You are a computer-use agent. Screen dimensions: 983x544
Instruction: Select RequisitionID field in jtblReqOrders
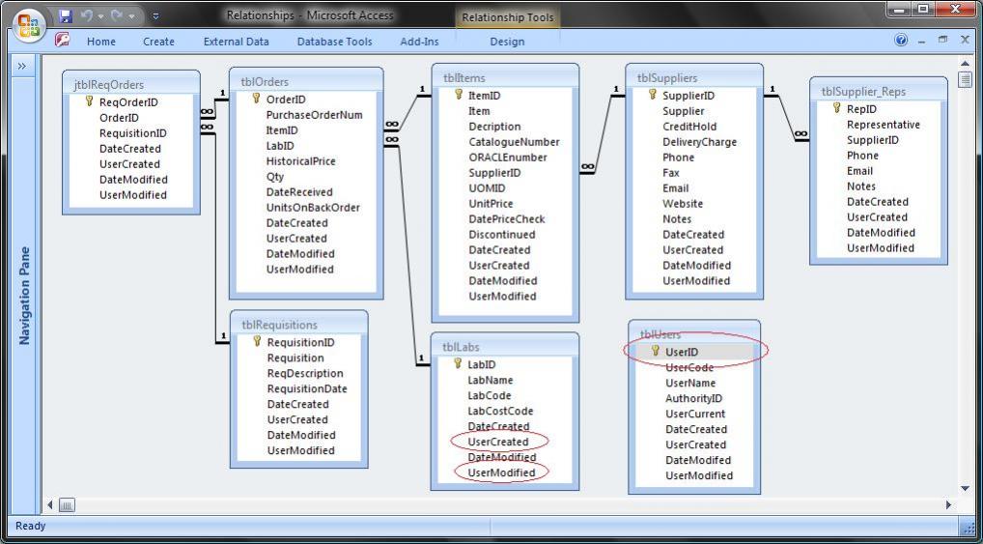[133, 133]
